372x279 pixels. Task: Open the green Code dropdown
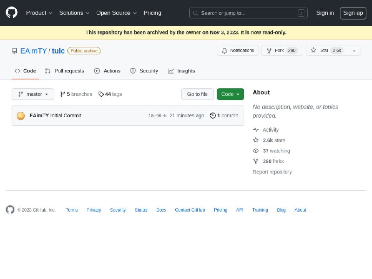(230, 94)
